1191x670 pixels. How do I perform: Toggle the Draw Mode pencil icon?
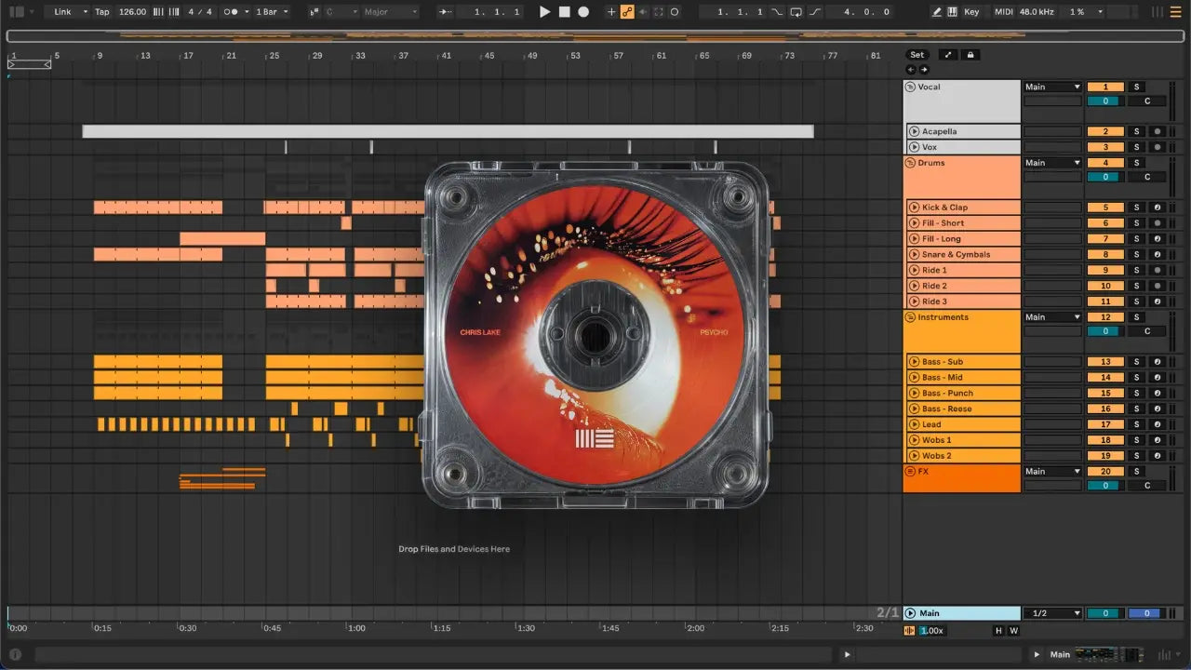[937, 12]
